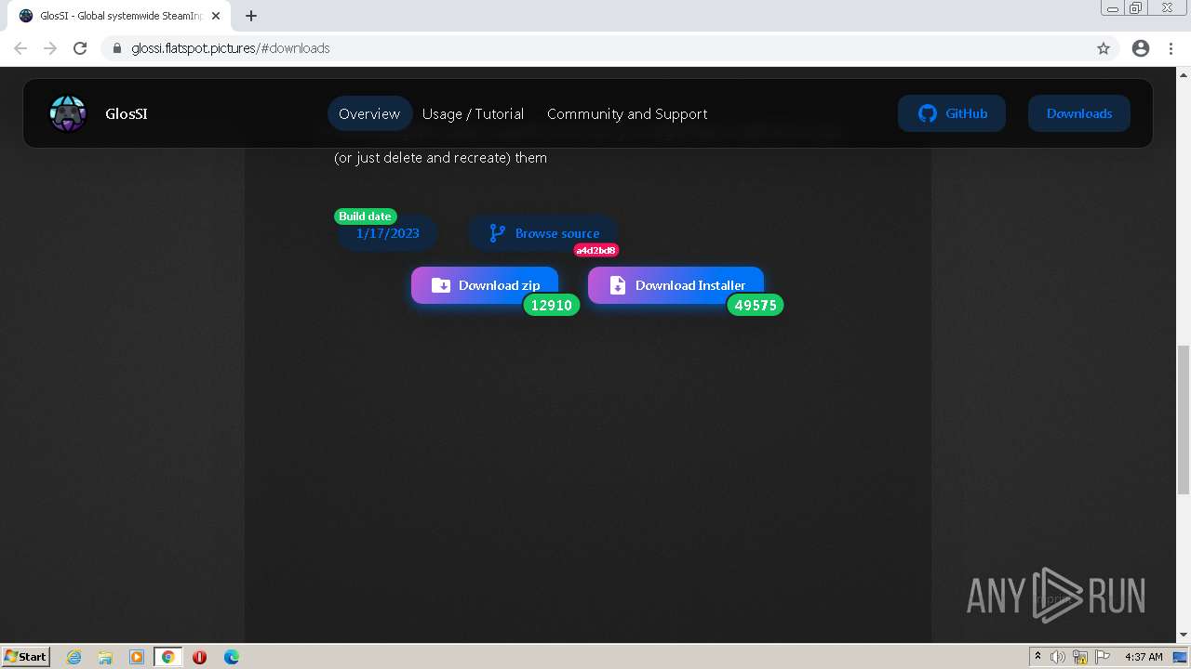Image resolution: width=1191 pixels, height=669 pixels.
Task: Open Microsoft Edge from taskbar
Action: [x=232, y=657]
